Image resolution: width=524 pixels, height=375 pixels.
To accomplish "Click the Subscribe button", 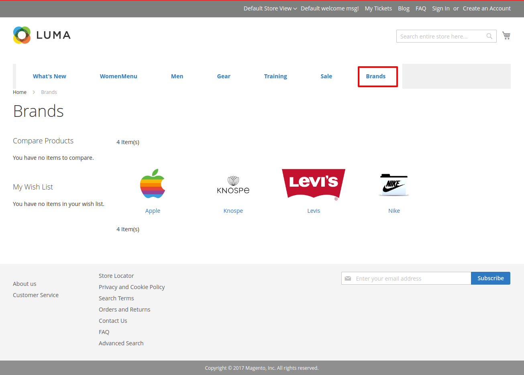I will coord(490,278).
